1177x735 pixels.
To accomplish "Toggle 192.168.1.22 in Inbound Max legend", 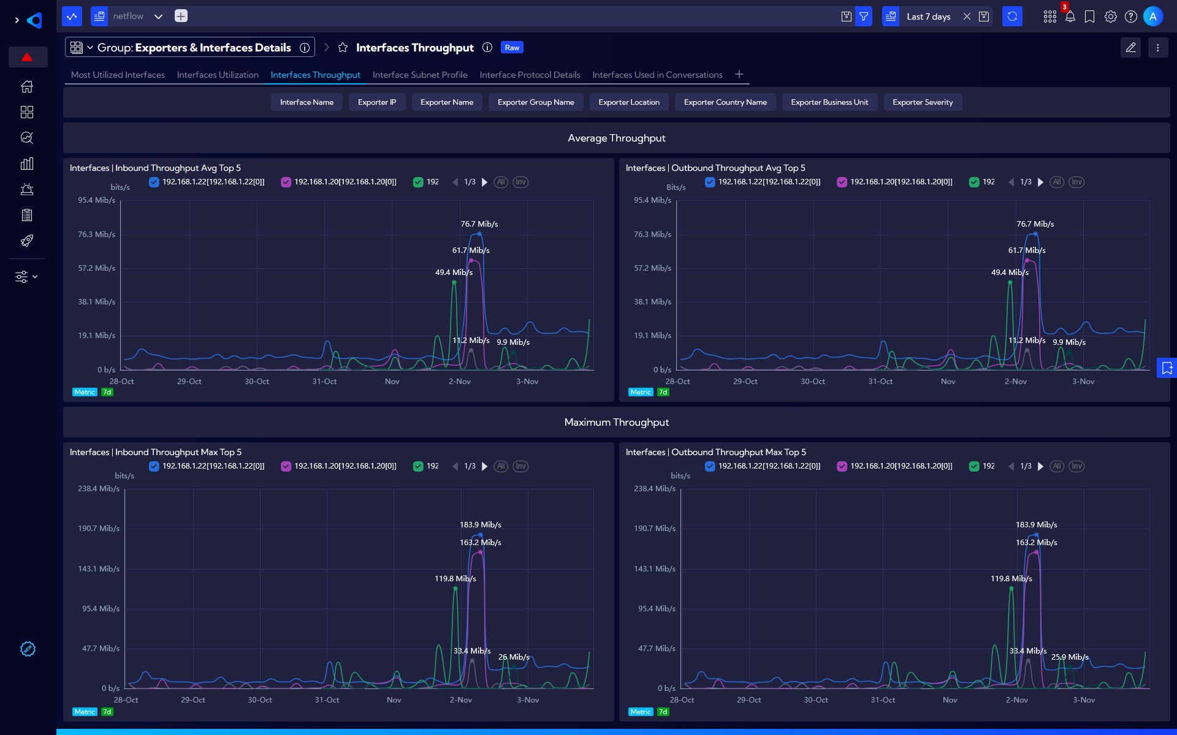I will [x=154, y=466].
